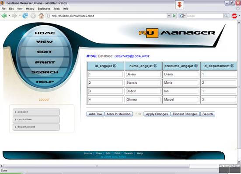
Task: Select SEARCH in the round navigation globe
Action: point(45,72)
